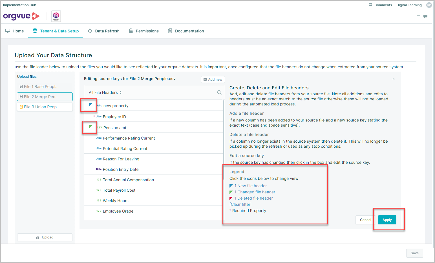The image size is (435, 263).
Task: Open the user avatar RP
Action: coord(429,5)
